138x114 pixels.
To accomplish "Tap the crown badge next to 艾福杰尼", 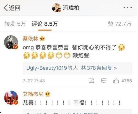I will [x=48, y=94].
